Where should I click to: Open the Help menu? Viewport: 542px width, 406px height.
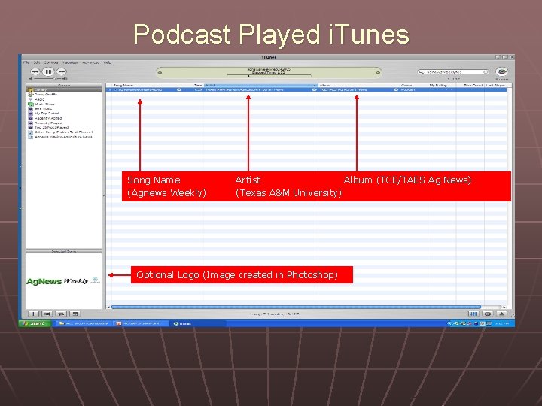click(108, 62)
